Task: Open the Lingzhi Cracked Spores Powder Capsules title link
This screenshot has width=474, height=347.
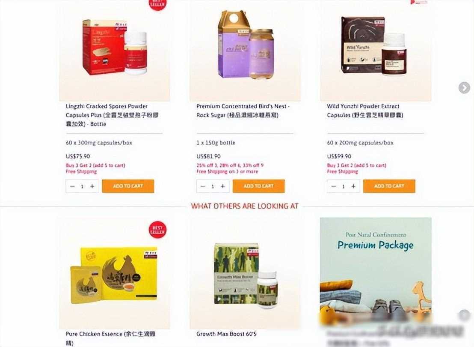Action: [x=112, y=115]
